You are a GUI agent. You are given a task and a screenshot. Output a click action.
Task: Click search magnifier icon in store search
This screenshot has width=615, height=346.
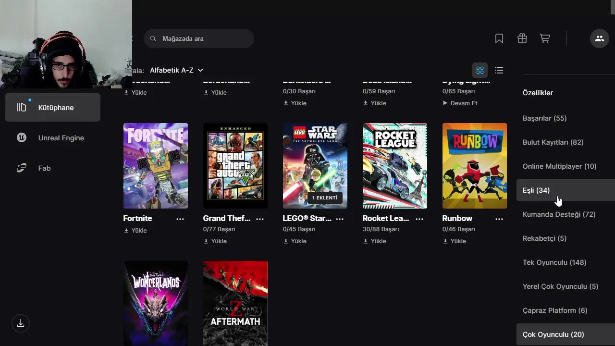(153, 38)
